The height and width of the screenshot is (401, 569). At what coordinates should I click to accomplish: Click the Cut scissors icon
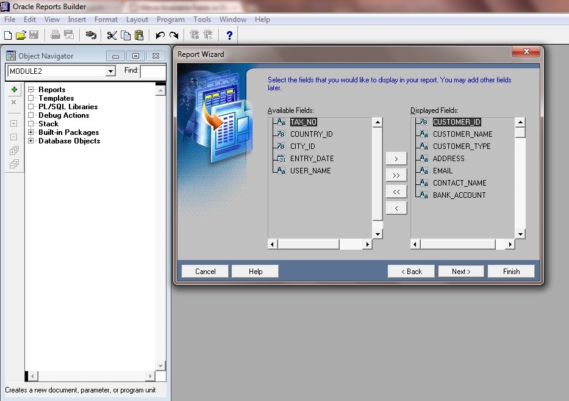point(112,35)
